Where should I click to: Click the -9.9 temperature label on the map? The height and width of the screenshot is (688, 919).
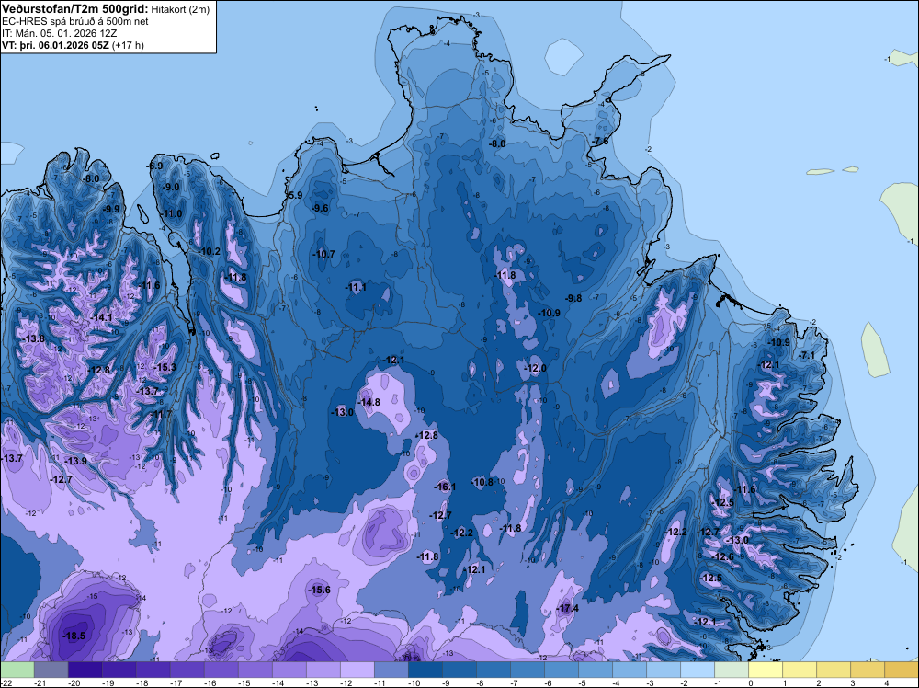[111, 209]
